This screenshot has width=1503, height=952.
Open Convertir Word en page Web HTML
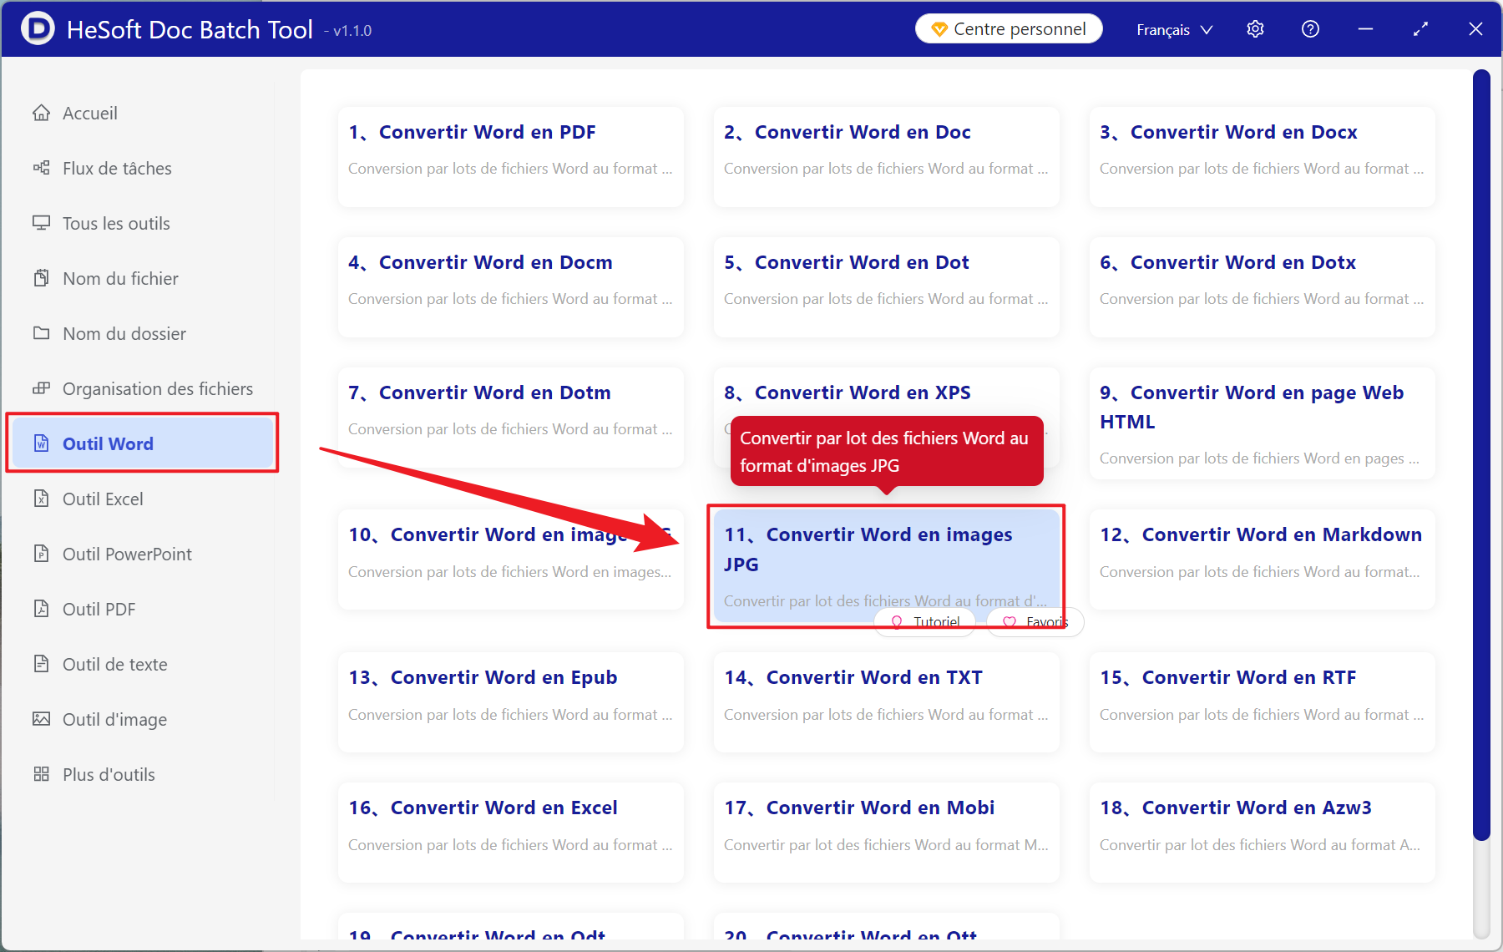pos(1263,423)
